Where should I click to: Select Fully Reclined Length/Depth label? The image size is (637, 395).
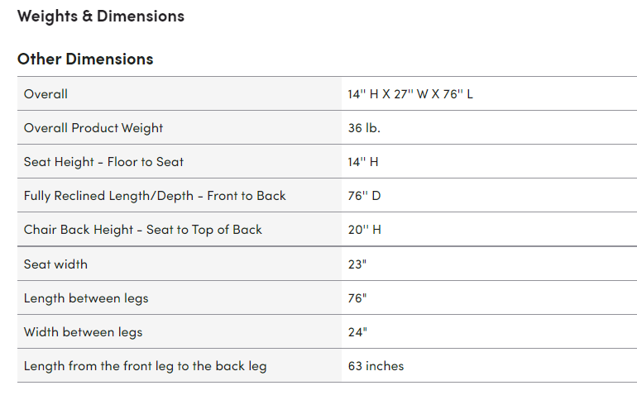(155, 196)
